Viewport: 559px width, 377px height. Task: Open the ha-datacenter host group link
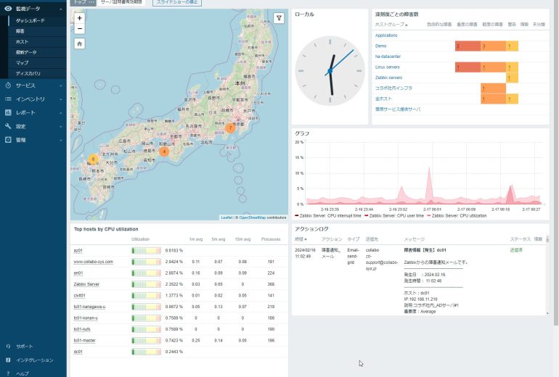pyautogui.click(x=388, y=57)
